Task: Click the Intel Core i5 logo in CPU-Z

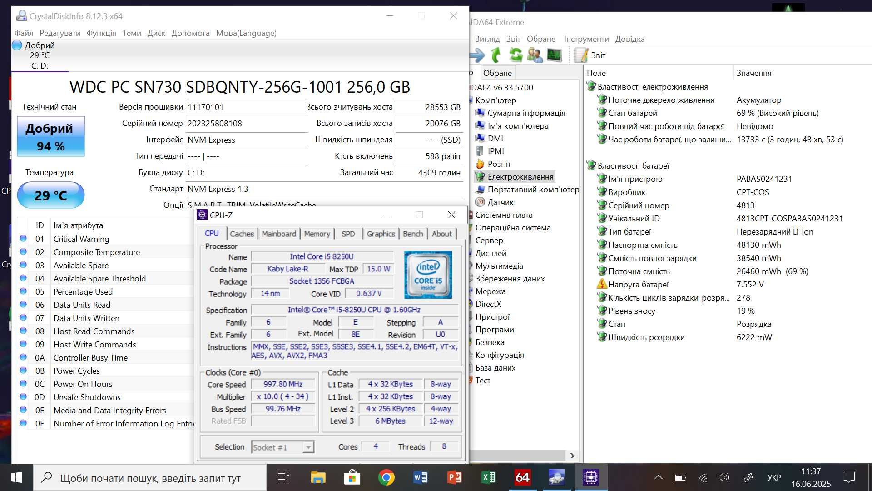Action: pos(428,275)
